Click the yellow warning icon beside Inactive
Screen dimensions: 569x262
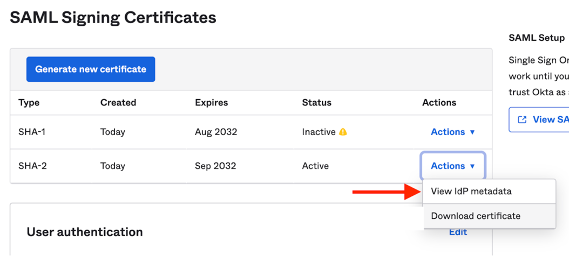(343, 132)
